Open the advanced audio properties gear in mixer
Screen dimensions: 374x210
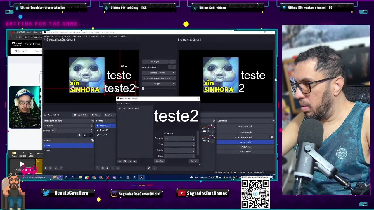coord(148,168)
